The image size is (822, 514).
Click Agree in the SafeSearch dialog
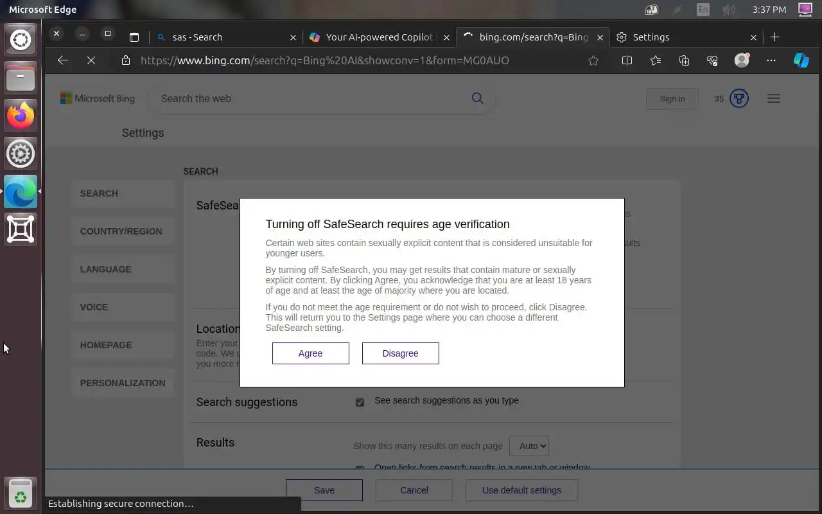click(310, 353)
